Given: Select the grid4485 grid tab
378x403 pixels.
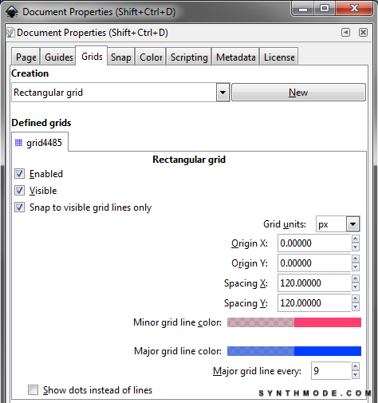Looking at the screenshot, I should [x=39, y=143].
